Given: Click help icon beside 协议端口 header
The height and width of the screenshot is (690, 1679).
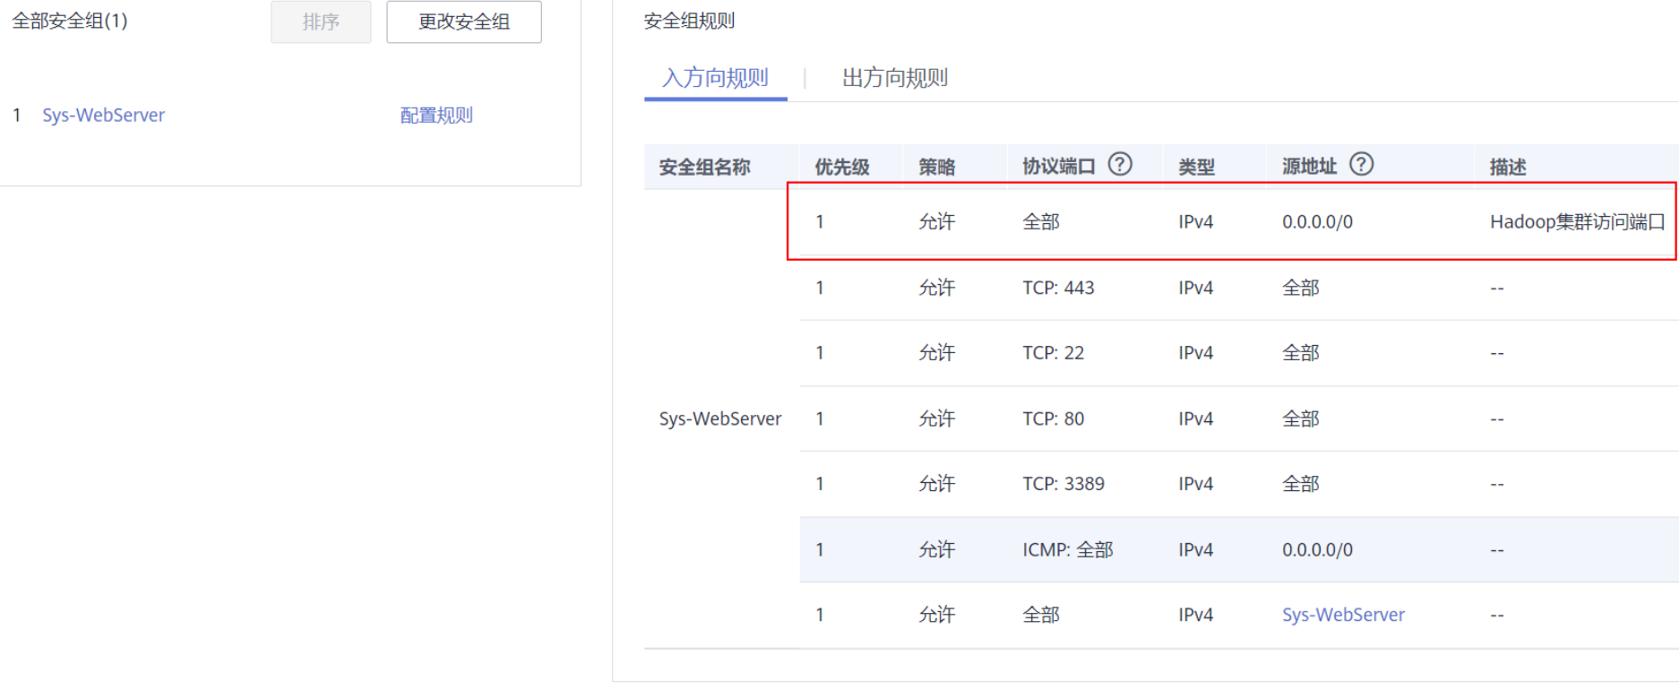Looking at the screenshot, I should tap(1120, 165).
